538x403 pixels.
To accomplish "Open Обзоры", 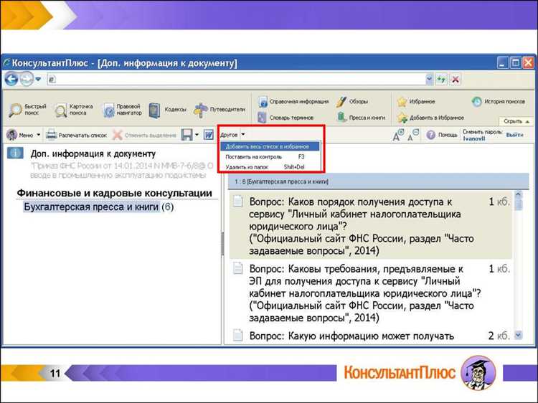I will pyautogui.click(x=352, y=102).
